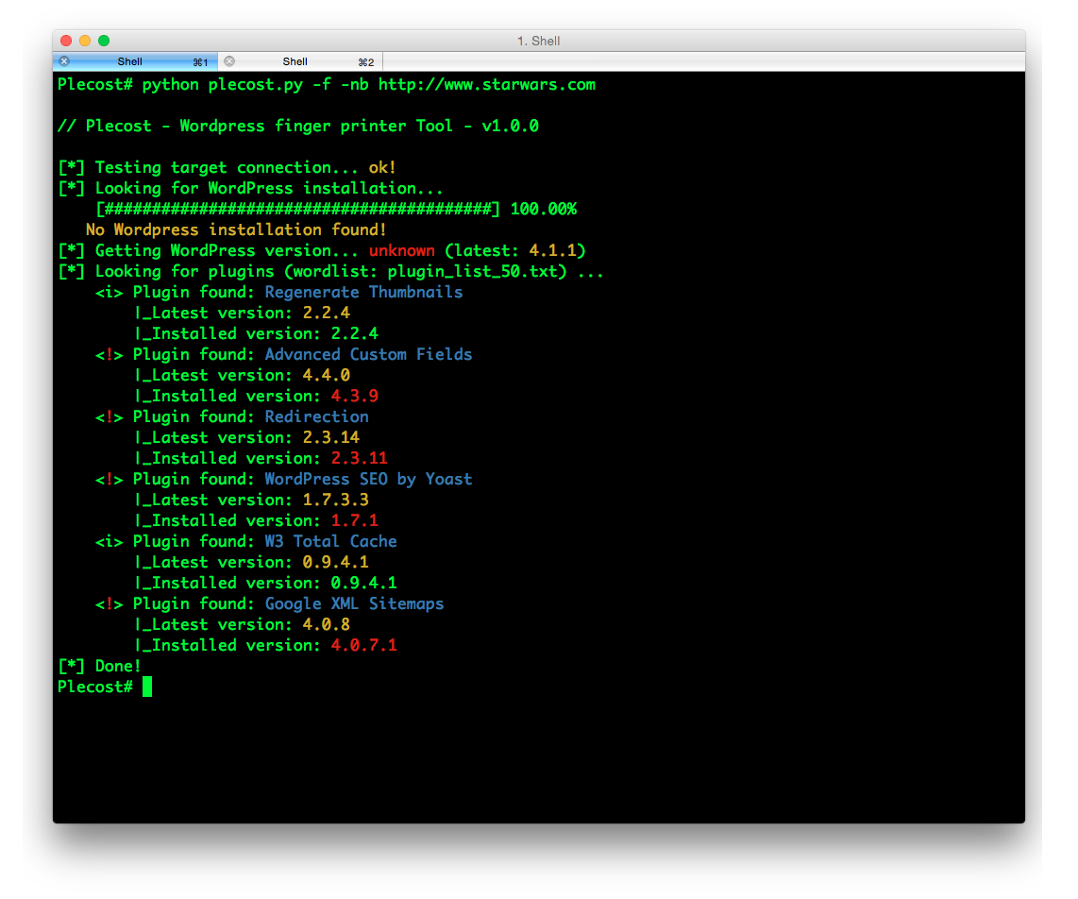This screenshot has height=899, width=1078.
Task: Click plugin name Redirection
Action: tap(316, 416)
